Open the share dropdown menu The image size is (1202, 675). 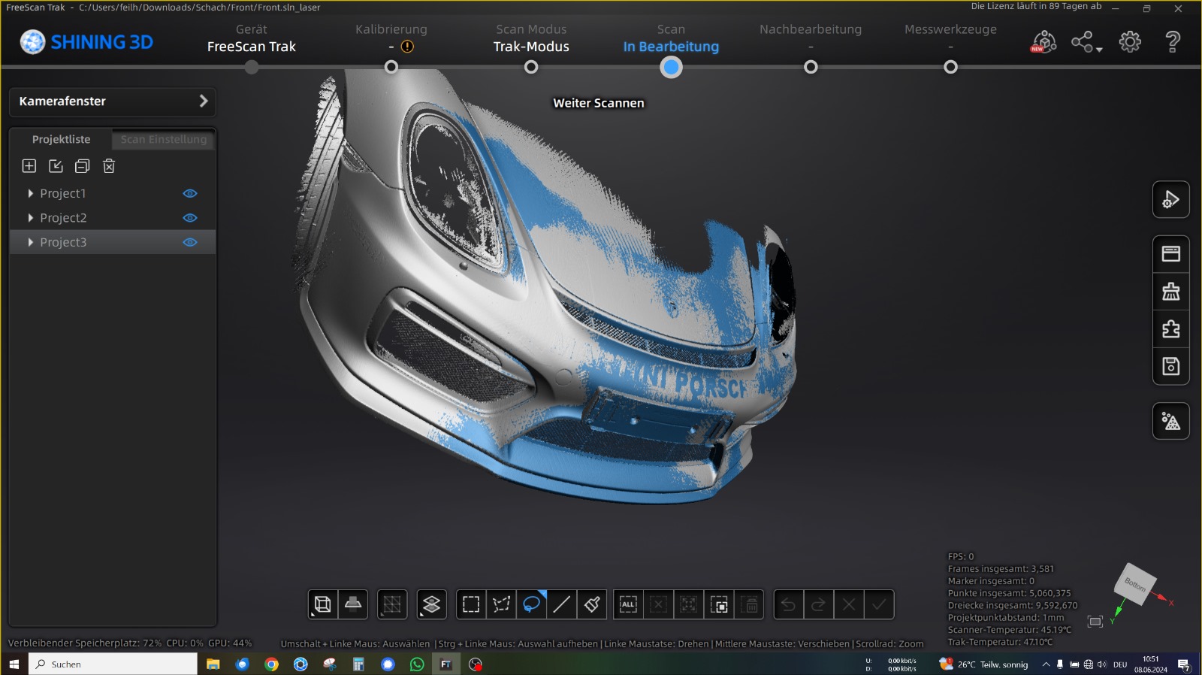point(1086,42)
